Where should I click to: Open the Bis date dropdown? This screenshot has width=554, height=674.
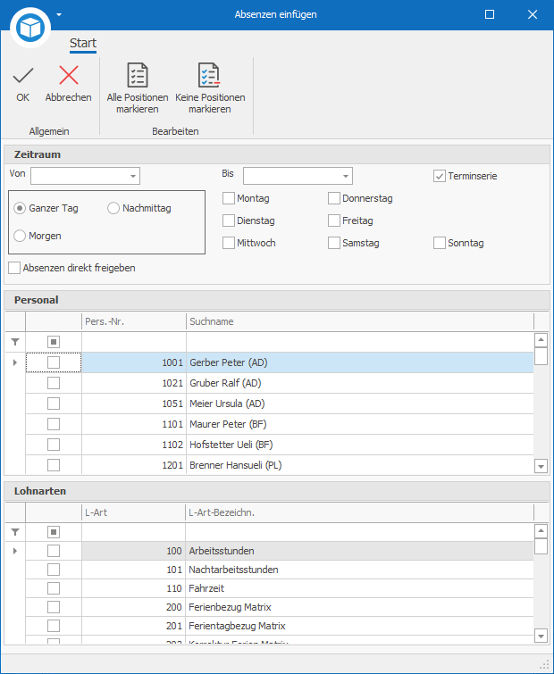coord(346,176)
